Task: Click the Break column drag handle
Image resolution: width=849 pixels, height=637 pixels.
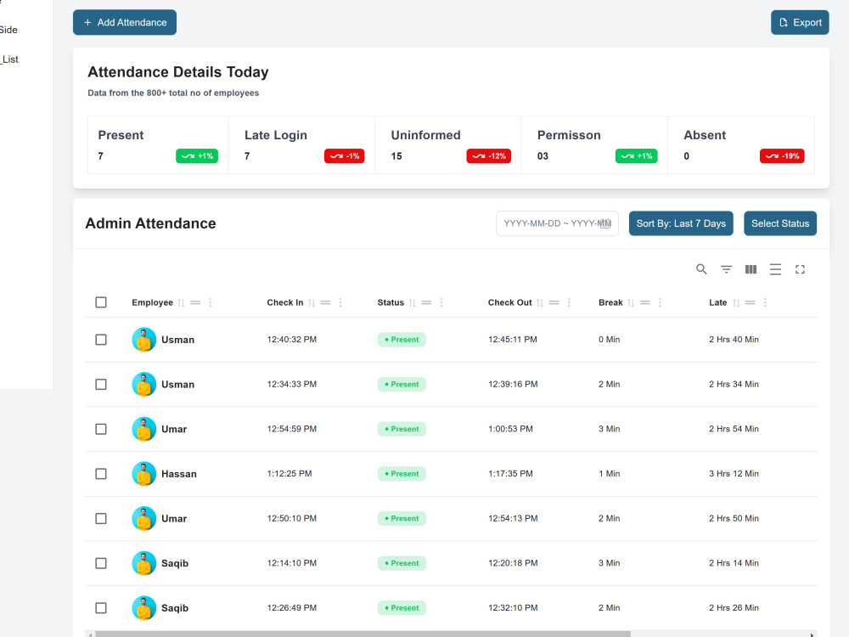Action: point(645,303)
